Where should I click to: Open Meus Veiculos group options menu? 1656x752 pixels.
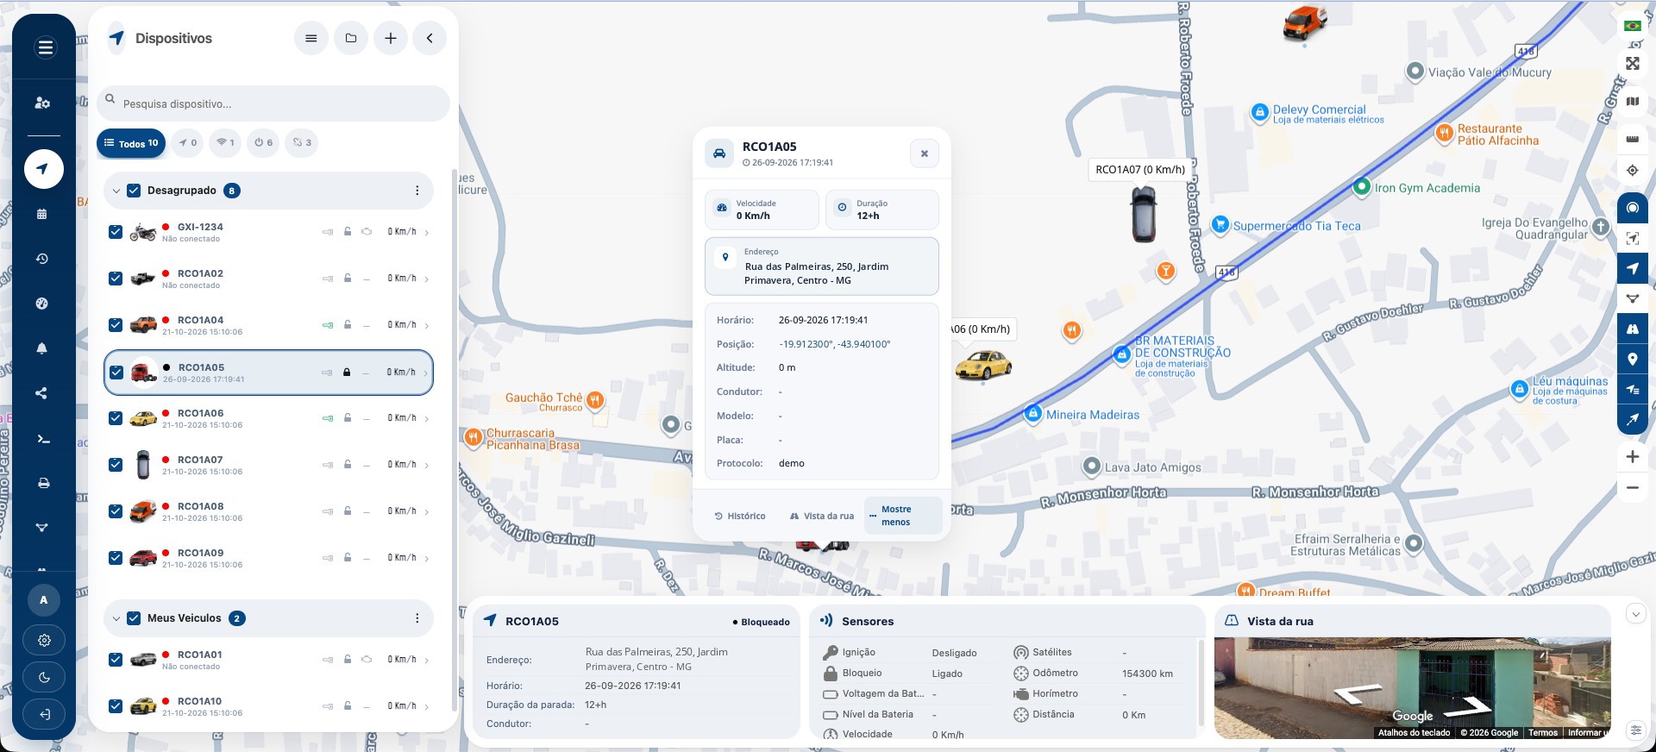pos(417,618)
